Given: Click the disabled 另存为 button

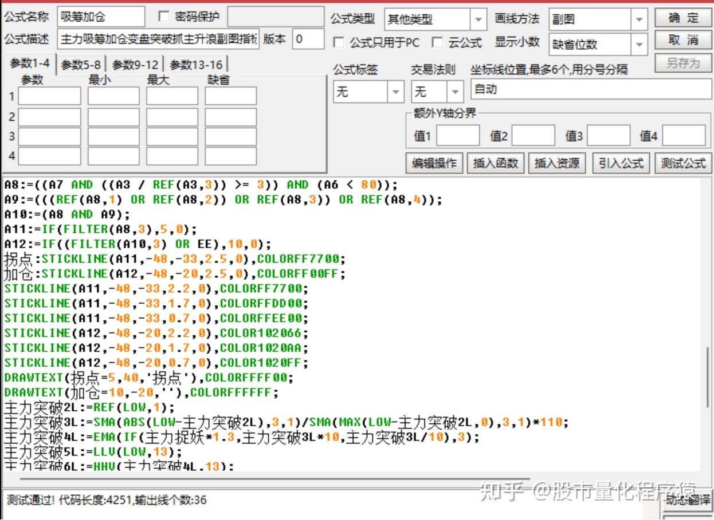Looking at the screenshot, I should (683, 63).
